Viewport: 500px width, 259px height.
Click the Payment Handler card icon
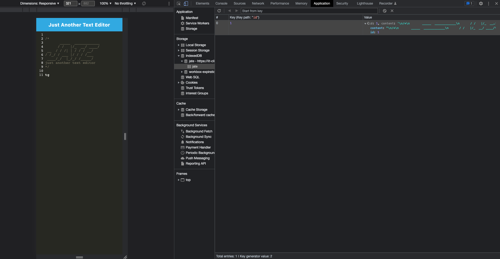(183, 147)
